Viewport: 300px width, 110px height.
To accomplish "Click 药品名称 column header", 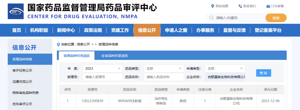I will pos(130,90).
